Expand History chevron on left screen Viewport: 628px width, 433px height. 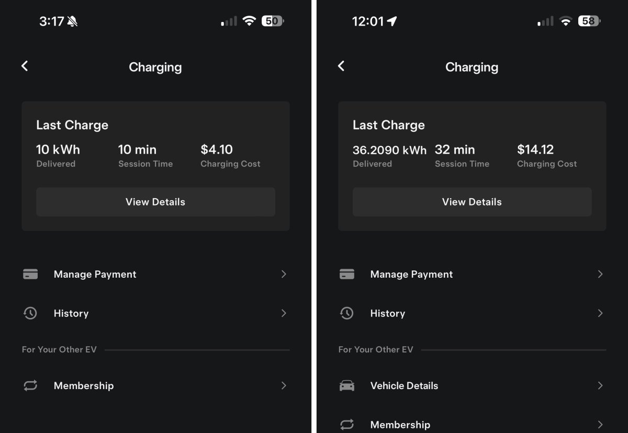point(284,313)
